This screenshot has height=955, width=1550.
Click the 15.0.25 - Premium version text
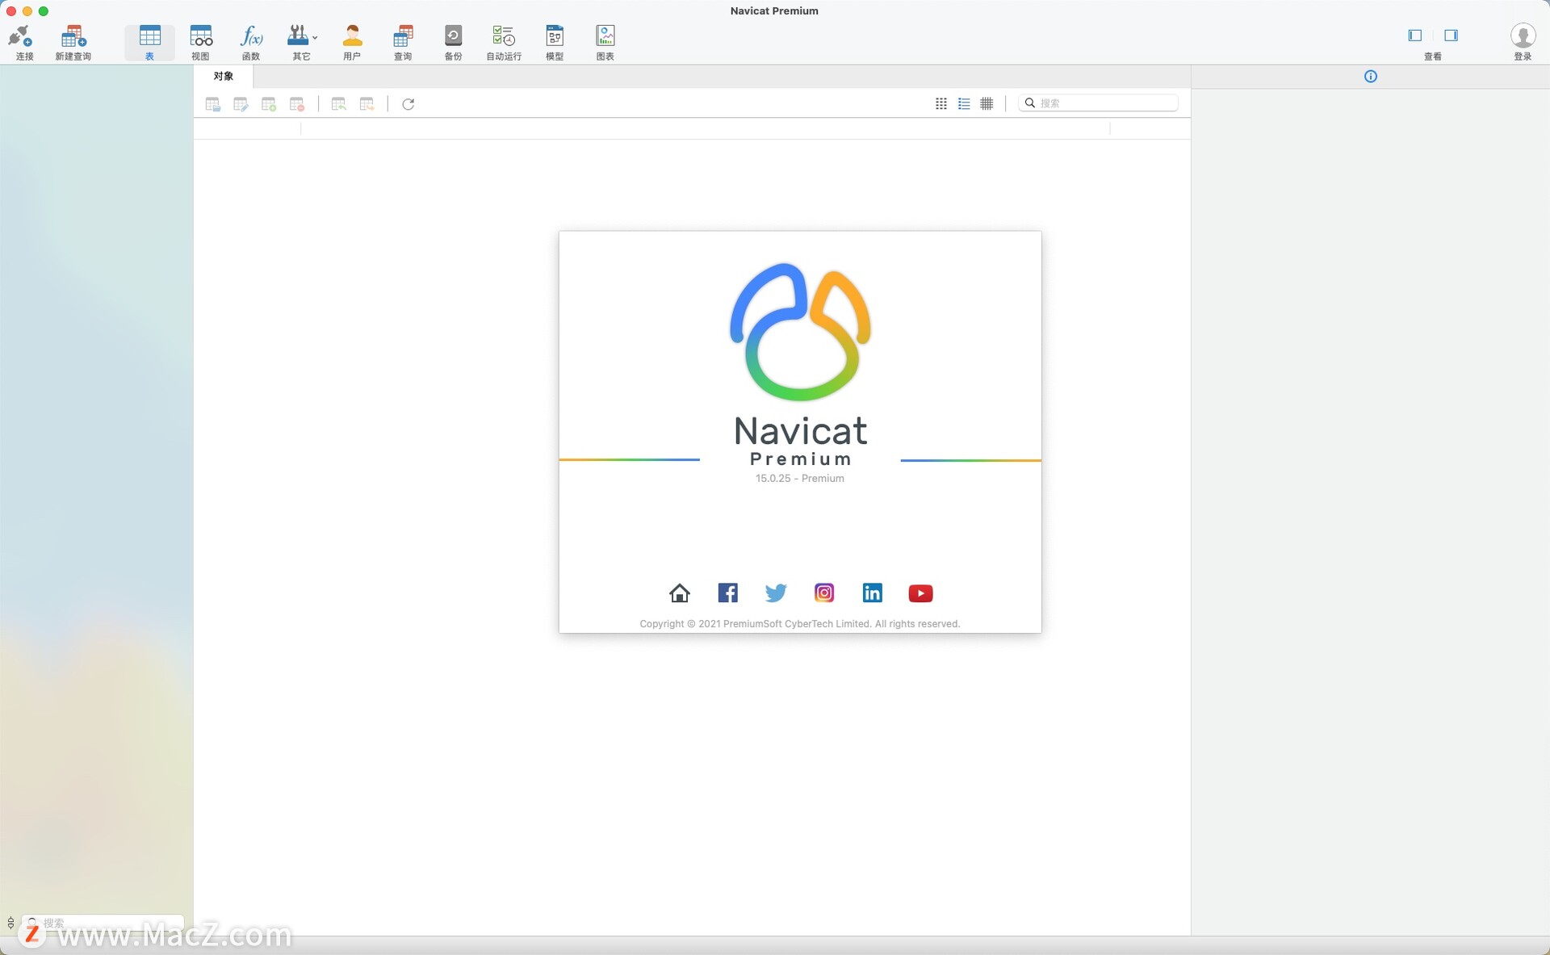[x=800, y=479]
